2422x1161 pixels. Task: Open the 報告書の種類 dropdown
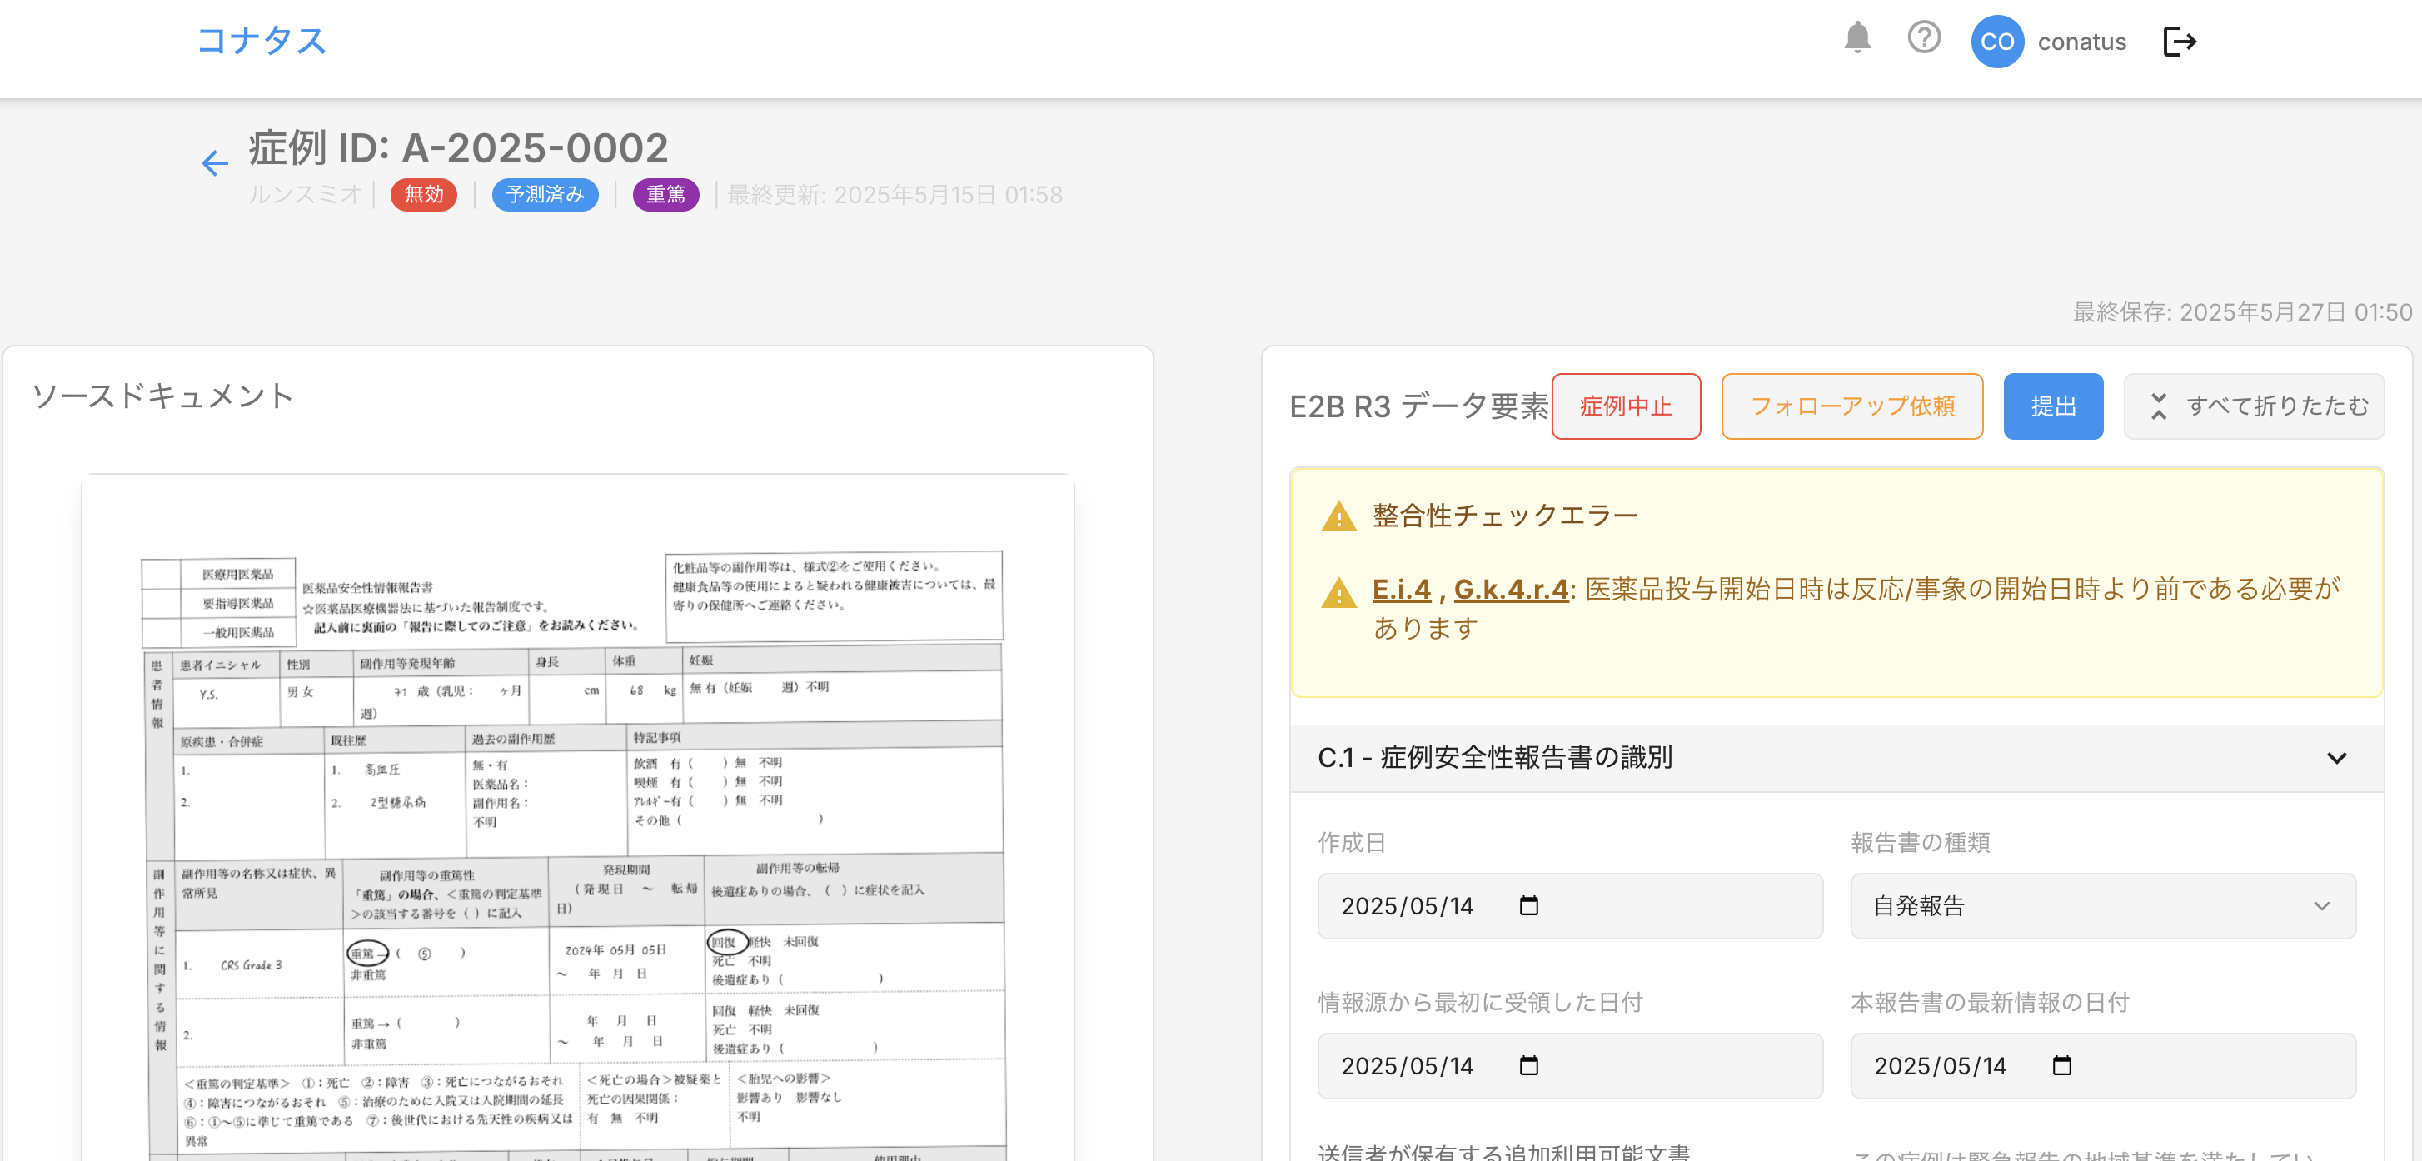2102,906
